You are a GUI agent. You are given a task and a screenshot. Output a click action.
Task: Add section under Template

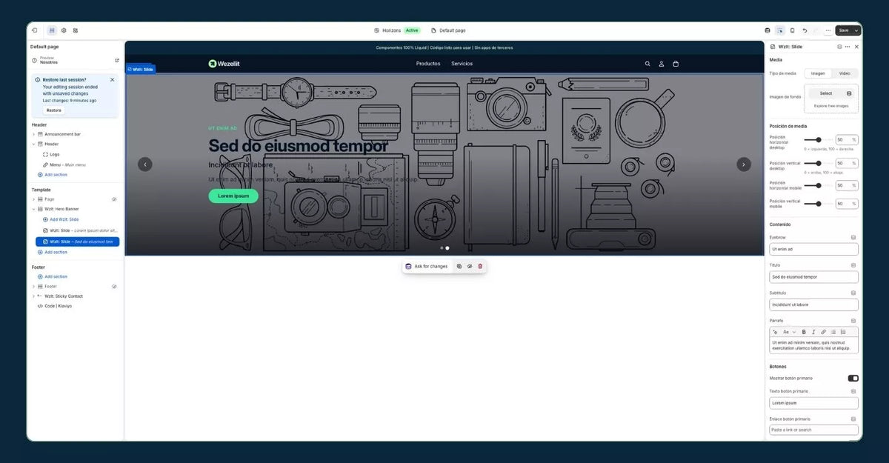click(53, 252)
